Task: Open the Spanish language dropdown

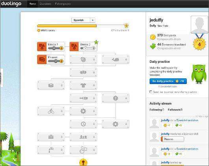Action: [x=83, y=20]
